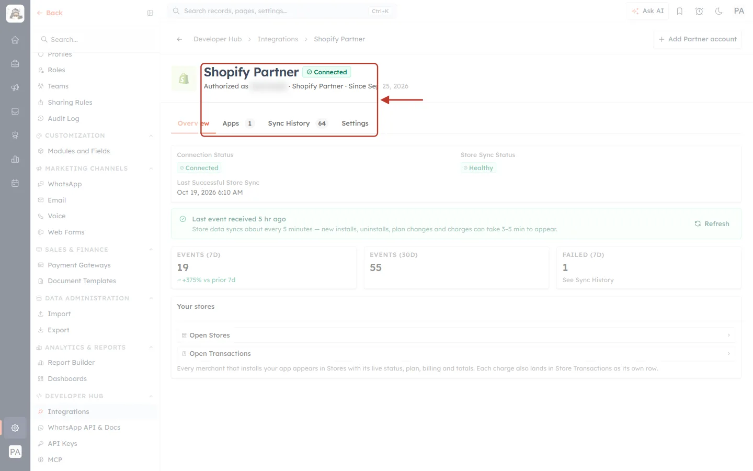
Task: Click the Refresh button
Action: click(712, 223)
